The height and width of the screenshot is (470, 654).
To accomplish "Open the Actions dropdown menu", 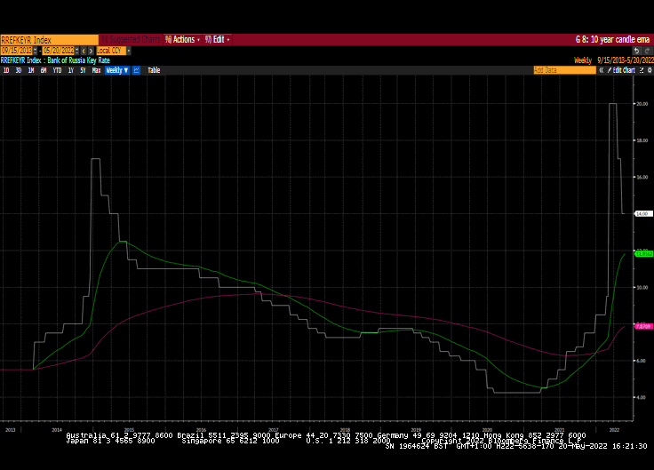I will (x=183, y=39).
